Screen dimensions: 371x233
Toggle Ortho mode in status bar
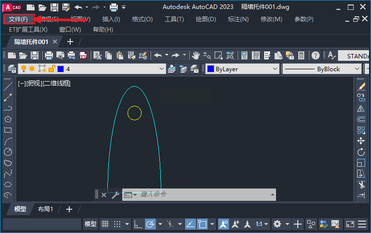139,224
